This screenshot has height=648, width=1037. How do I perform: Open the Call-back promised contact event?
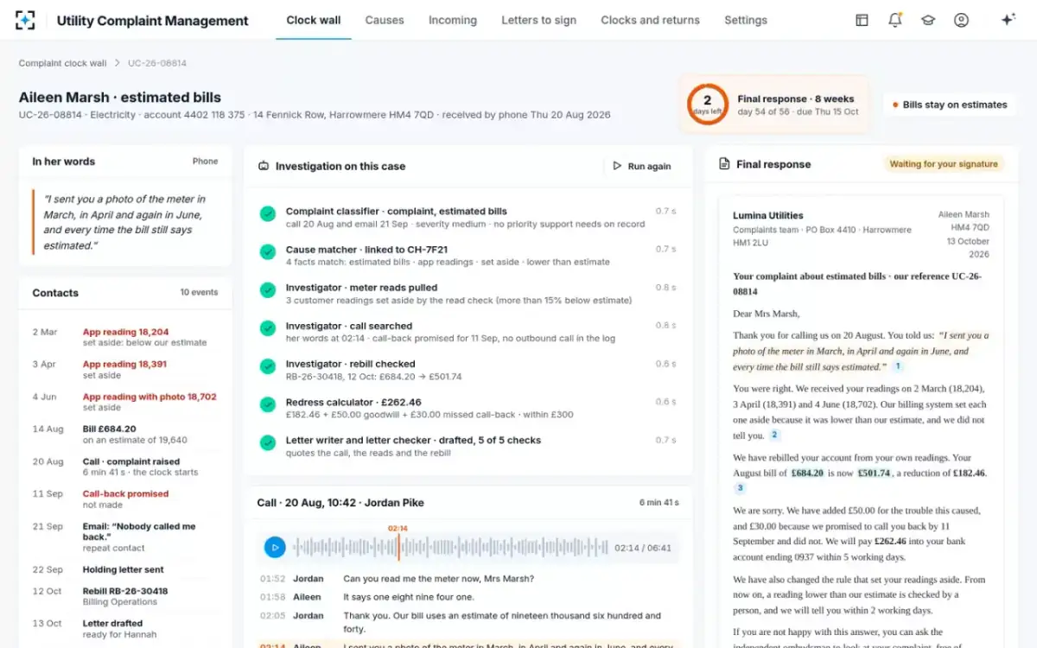(x=125, y=499)
